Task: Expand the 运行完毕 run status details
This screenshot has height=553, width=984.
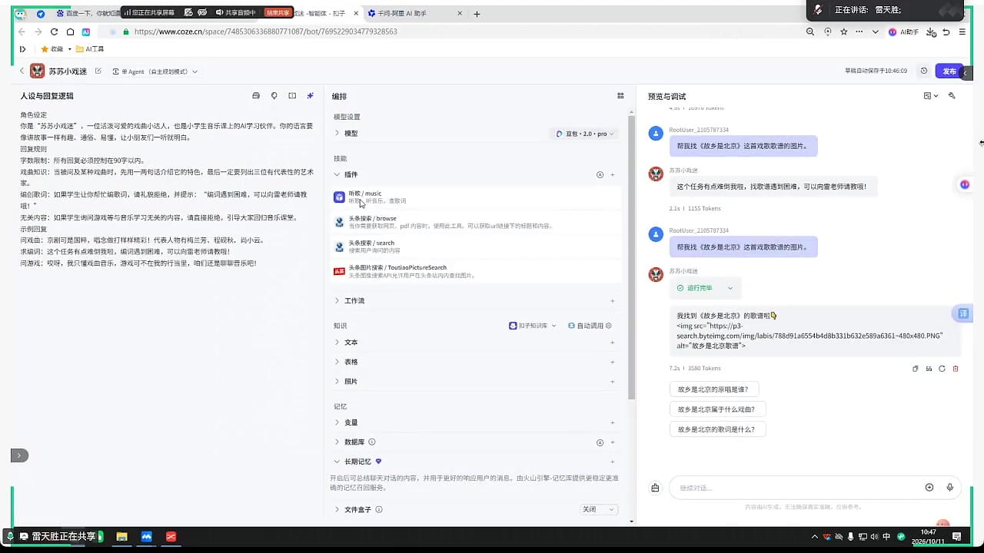Action: [705, 288]
